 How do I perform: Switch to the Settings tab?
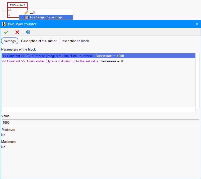tap(10, 41)
